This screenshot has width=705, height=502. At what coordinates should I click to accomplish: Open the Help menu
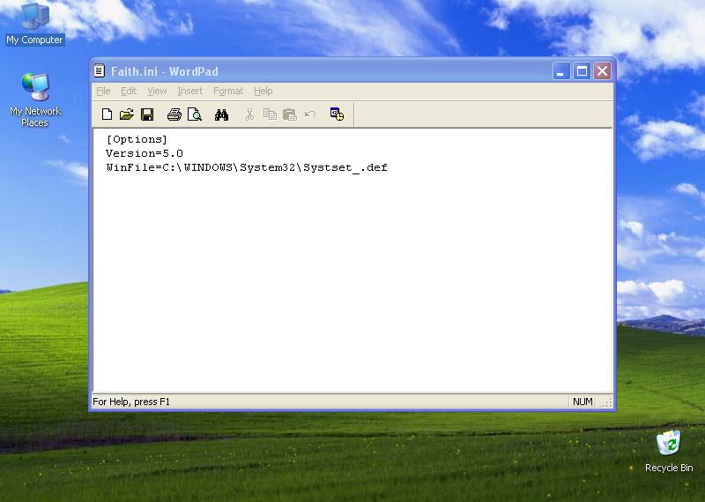(x=263, y=92)
